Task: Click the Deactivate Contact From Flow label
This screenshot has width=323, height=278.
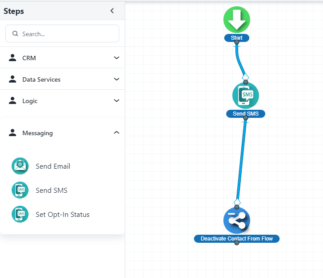Action: point(236,239)
